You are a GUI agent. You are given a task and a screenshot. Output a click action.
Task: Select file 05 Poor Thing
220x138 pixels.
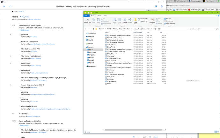[111, 45]
